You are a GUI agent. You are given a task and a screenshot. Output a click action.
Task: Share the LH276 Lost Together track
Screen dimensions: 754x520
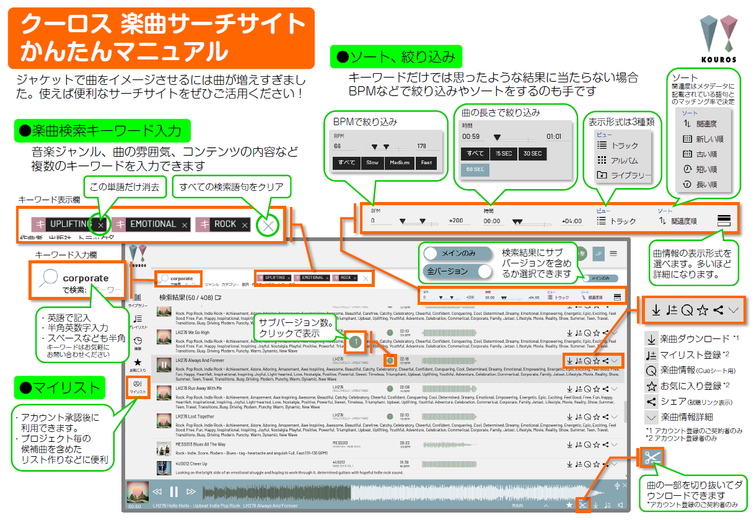tap(605, 416)
